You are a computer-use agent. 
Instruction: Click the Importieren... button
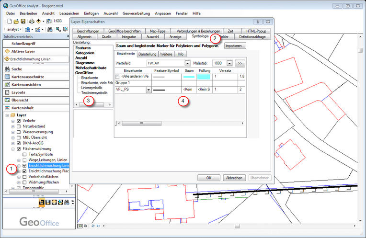[235, 45]
